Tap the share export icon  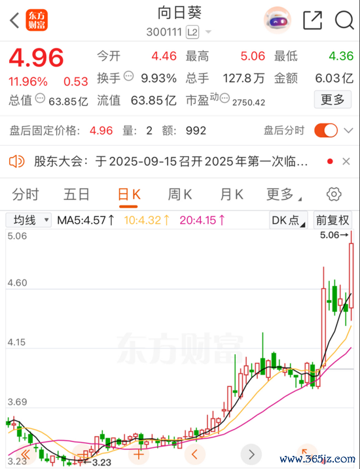(312, 20)
